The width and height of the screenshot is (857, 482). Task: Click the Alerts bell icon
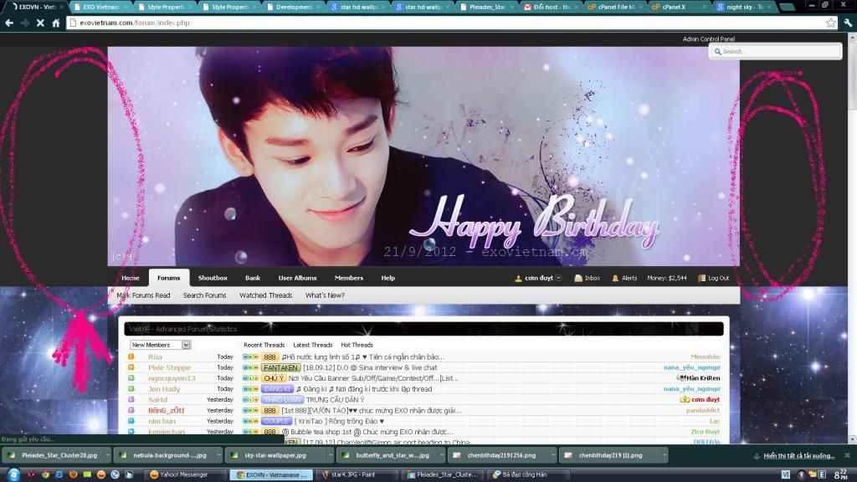click(615, 278)
